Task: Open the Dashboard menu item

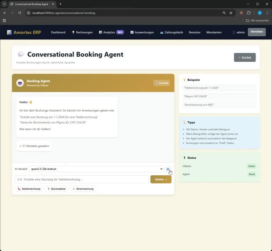Action: (58, 32)
